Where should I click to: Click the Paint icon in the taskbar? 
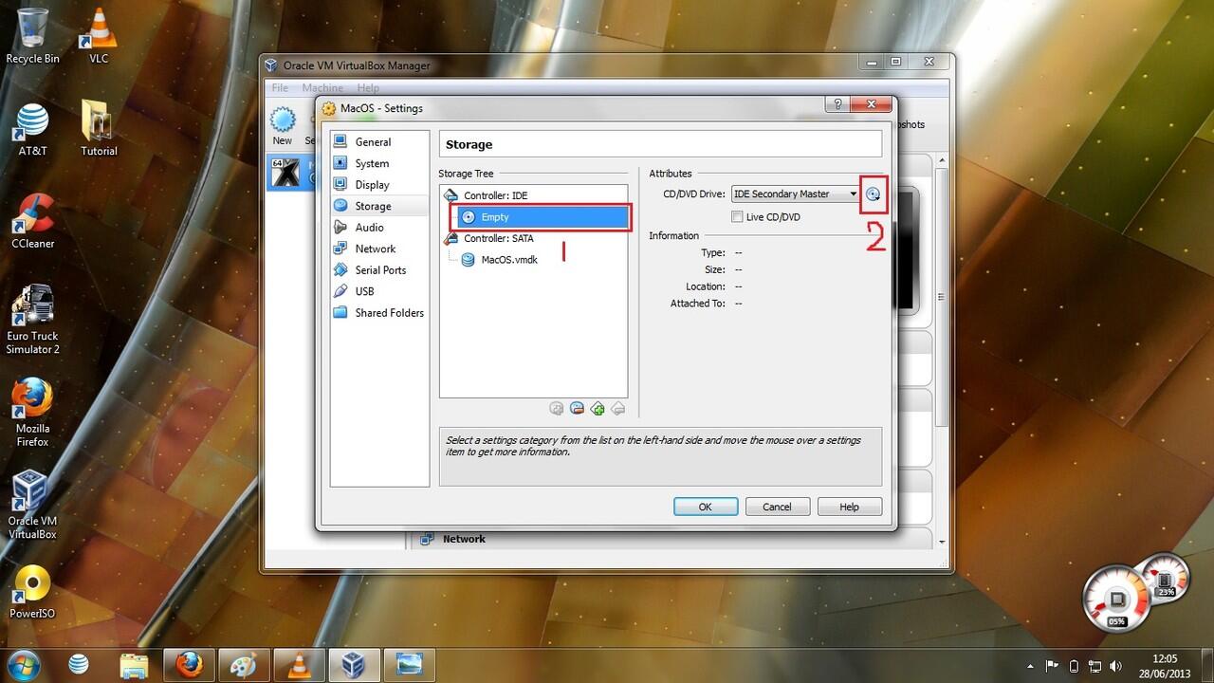[244, 664]
